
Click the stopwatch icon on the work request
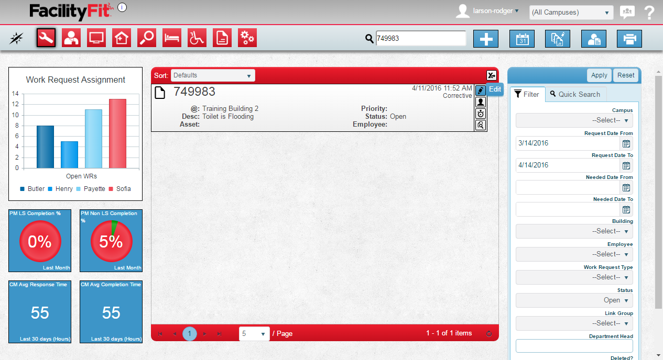(481, 114)
